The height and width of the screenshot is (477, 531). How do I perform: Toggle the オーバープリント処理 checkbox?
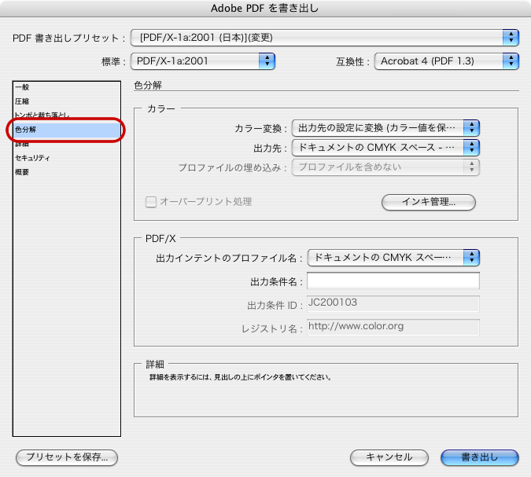click(151, 202)
